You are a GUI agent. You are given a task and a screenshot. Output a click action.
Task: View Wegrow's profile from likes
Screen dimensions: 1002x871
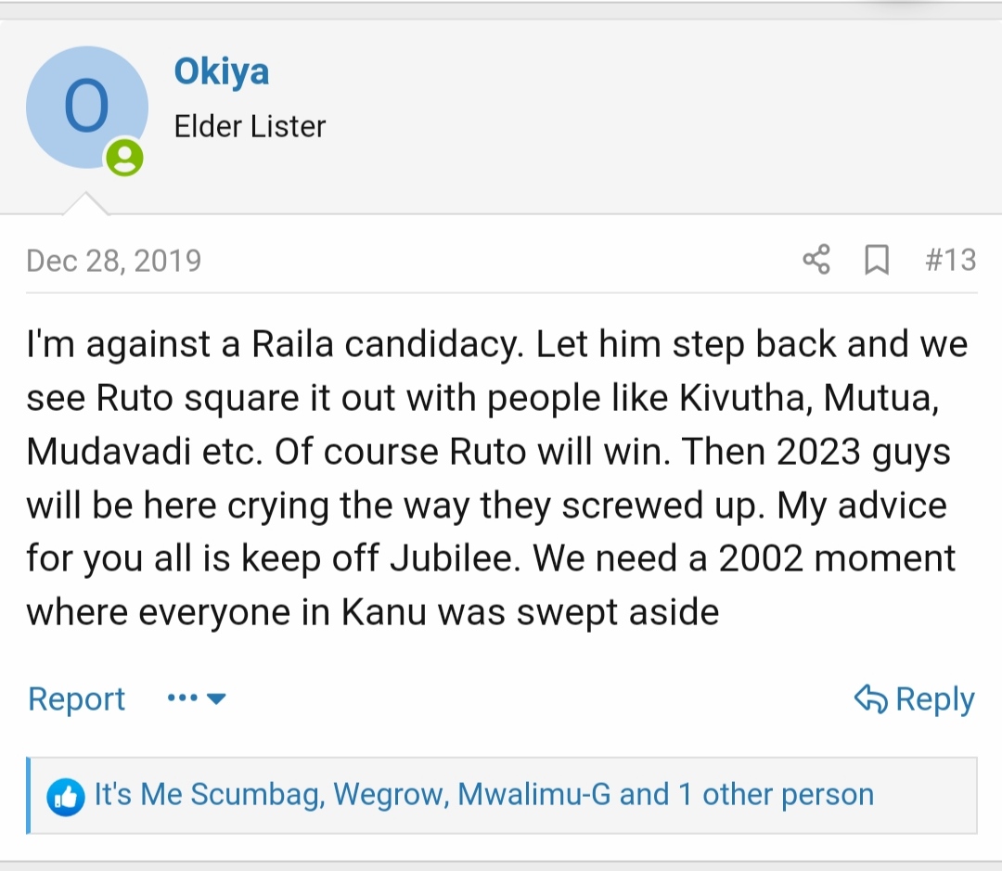[389, 794]
